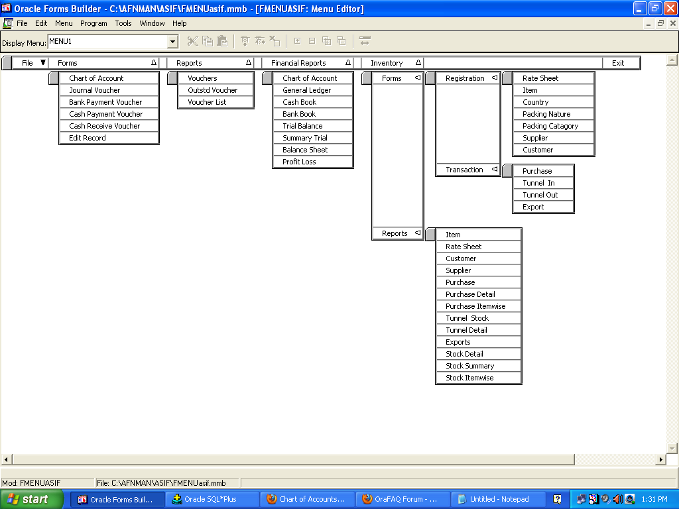Screen dimensions: 679x509
Task: Click the gray handle tab beside Journal Voucher's submenu top
Action: pos(54,78)
